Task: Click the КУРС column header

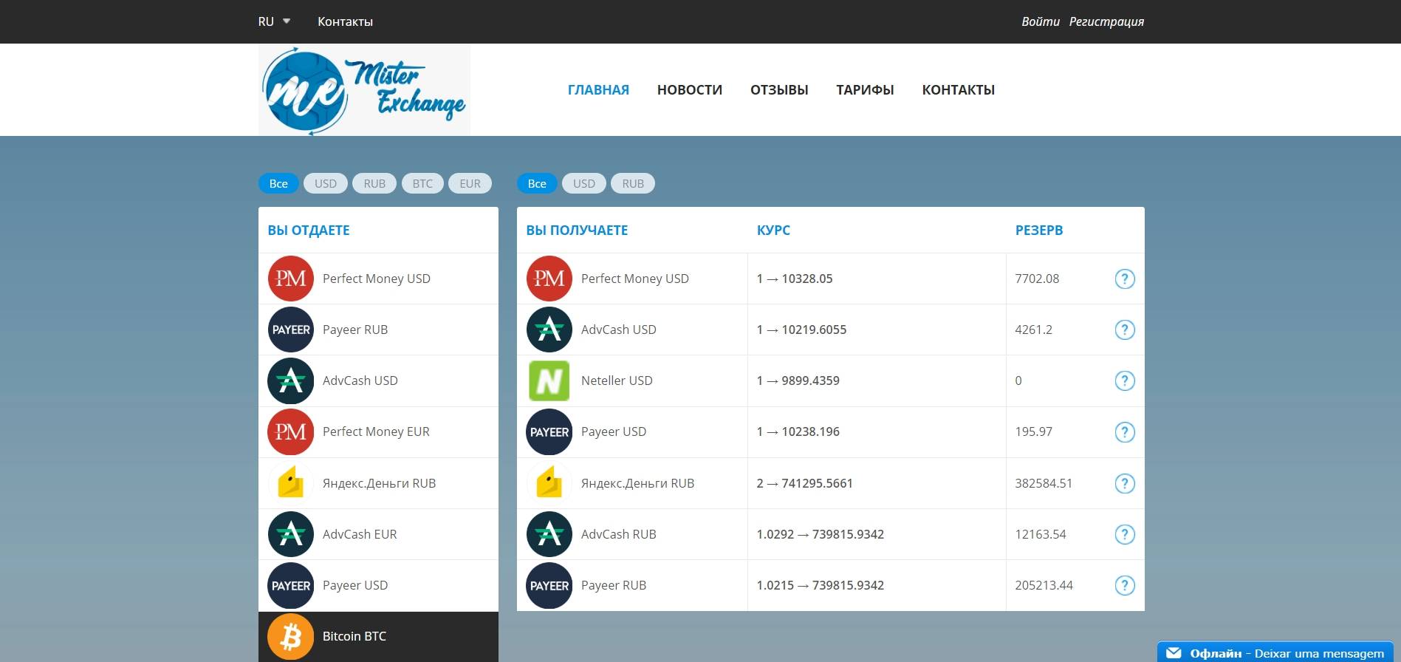Action: pyautogui.click(x=773, y=230)
